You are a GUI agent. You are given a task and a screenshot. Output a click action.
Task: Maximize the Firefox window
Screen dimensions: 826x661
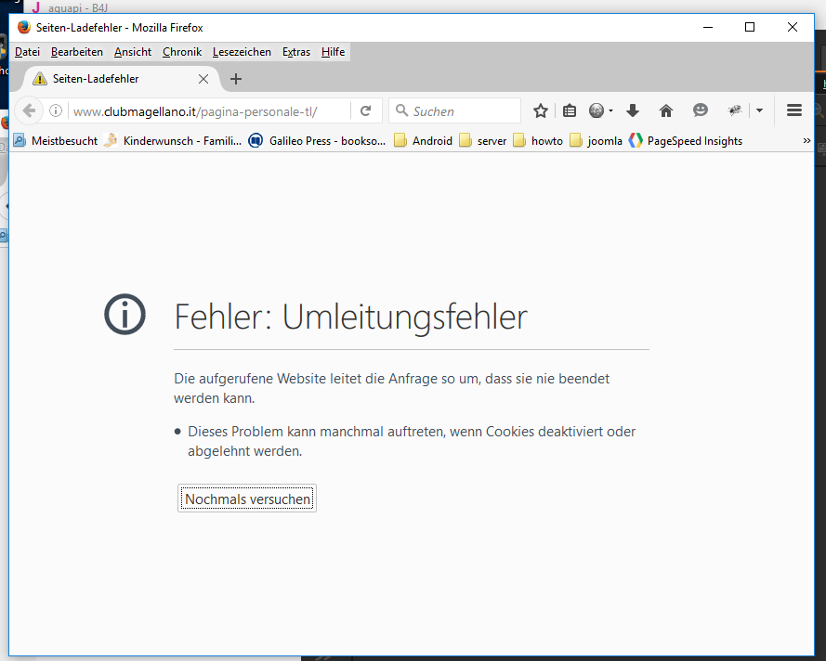(x=750, y=27)
